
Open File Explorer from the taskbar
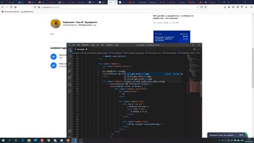(29, 140)
